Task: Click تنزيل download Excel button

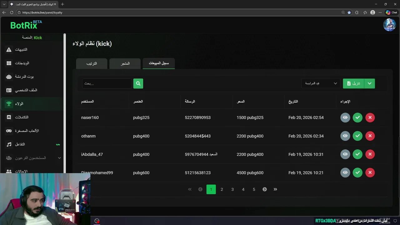Action: tap(354, 83)
